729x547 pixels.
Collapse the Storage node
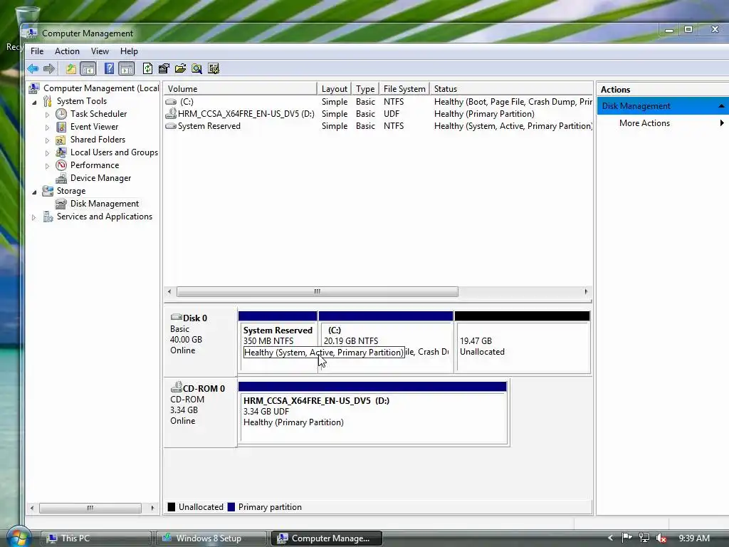(x=34, y=192)
